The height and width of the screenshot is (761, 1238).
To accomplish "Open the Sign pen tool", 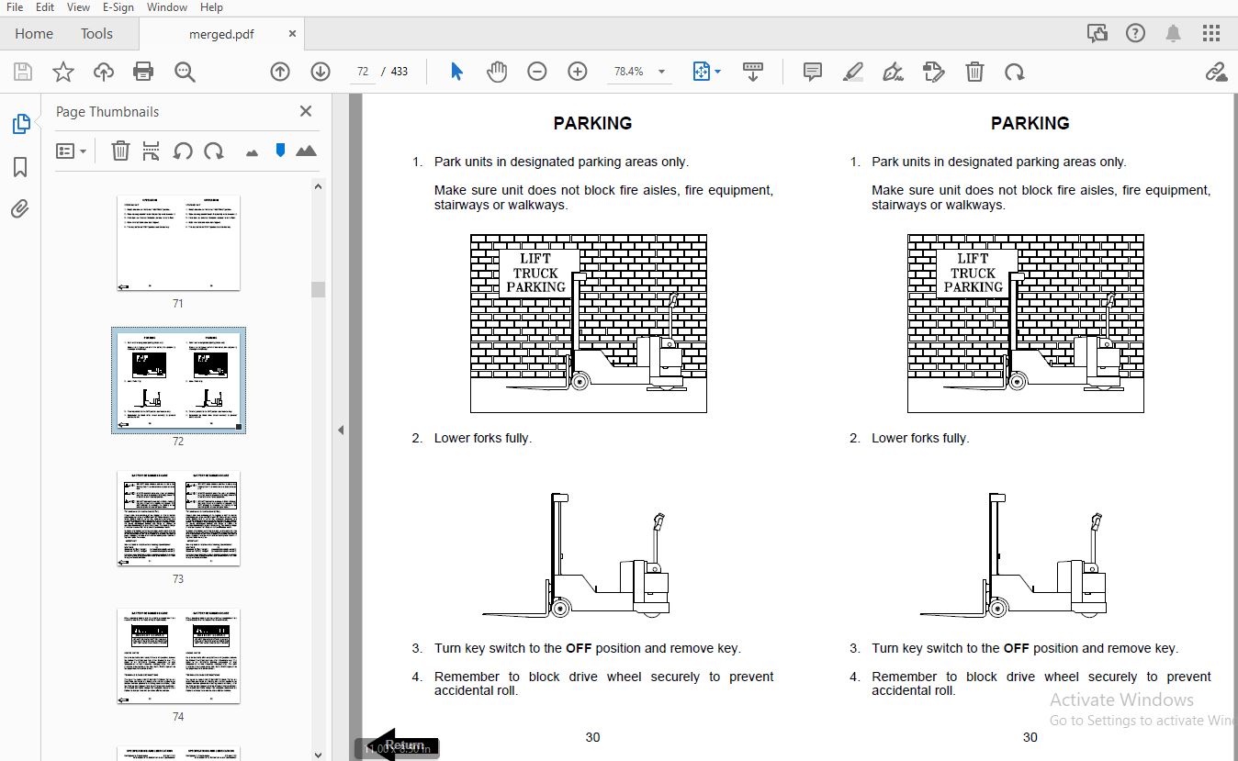I will pos(893,72).
